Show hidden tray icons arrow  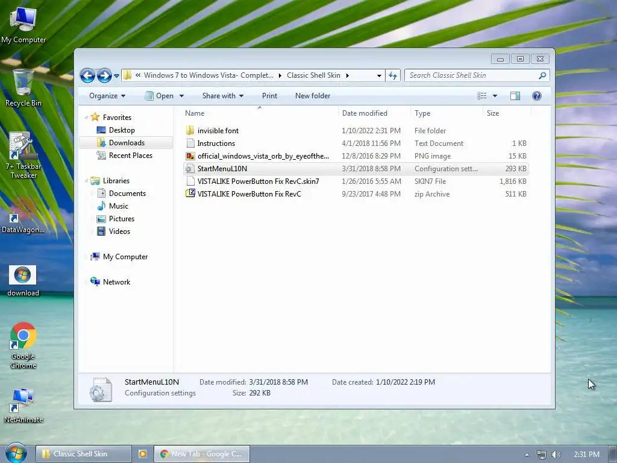527,455
